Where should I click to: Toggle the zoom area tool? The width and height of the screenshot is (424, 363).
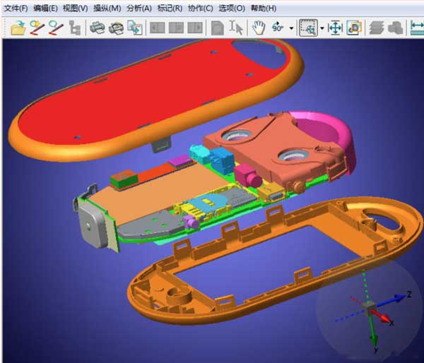click(308, 28)
